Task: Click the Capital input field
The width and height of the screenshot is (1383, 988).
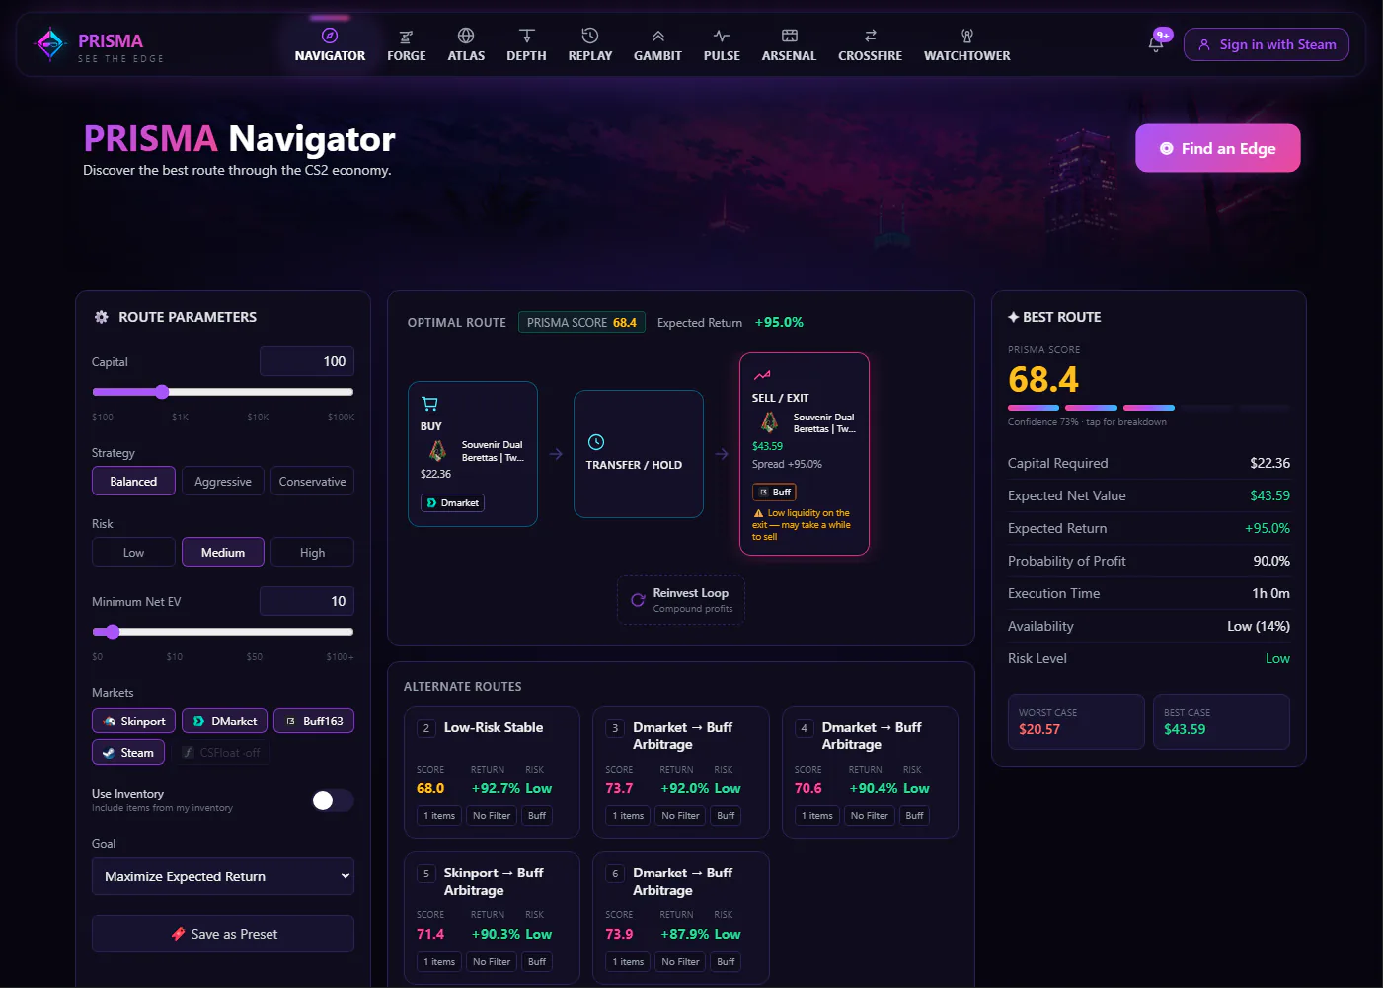Action: [307, 361]
